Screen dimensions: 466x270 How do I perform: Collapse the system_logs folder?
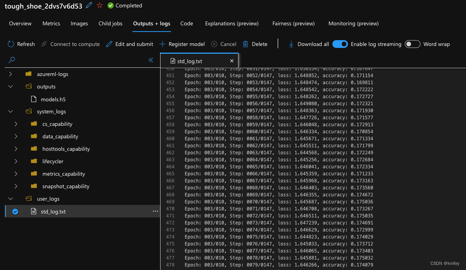click(x=11, y=111)
